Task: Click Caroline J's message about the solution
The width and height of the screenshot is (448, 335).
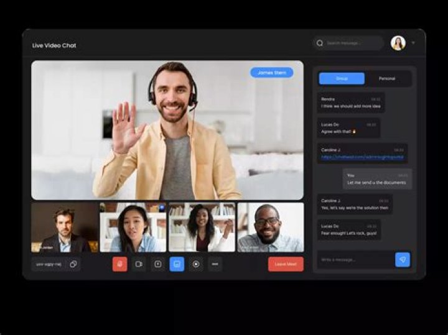Action: tap(355, 204)
